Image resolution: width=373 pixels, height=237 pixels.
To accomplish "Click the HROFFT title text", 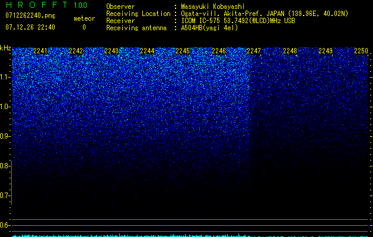I will click(37, 5).
